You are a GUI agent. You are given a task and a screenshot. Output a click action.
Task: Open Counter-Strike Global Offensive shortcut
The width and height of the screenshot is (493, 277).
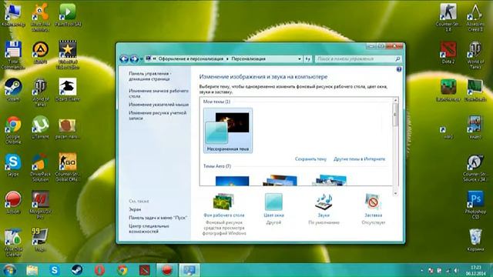click(x=68, y=168)
